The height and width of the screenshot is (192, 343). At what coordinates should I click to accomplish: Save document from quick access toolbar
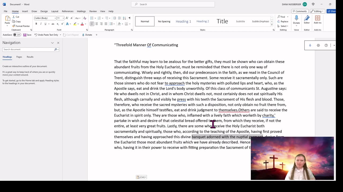tap(27, 35)
